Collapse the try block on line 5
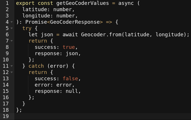 11,28
